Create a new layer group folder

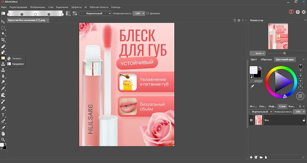[x=261, y=157]
